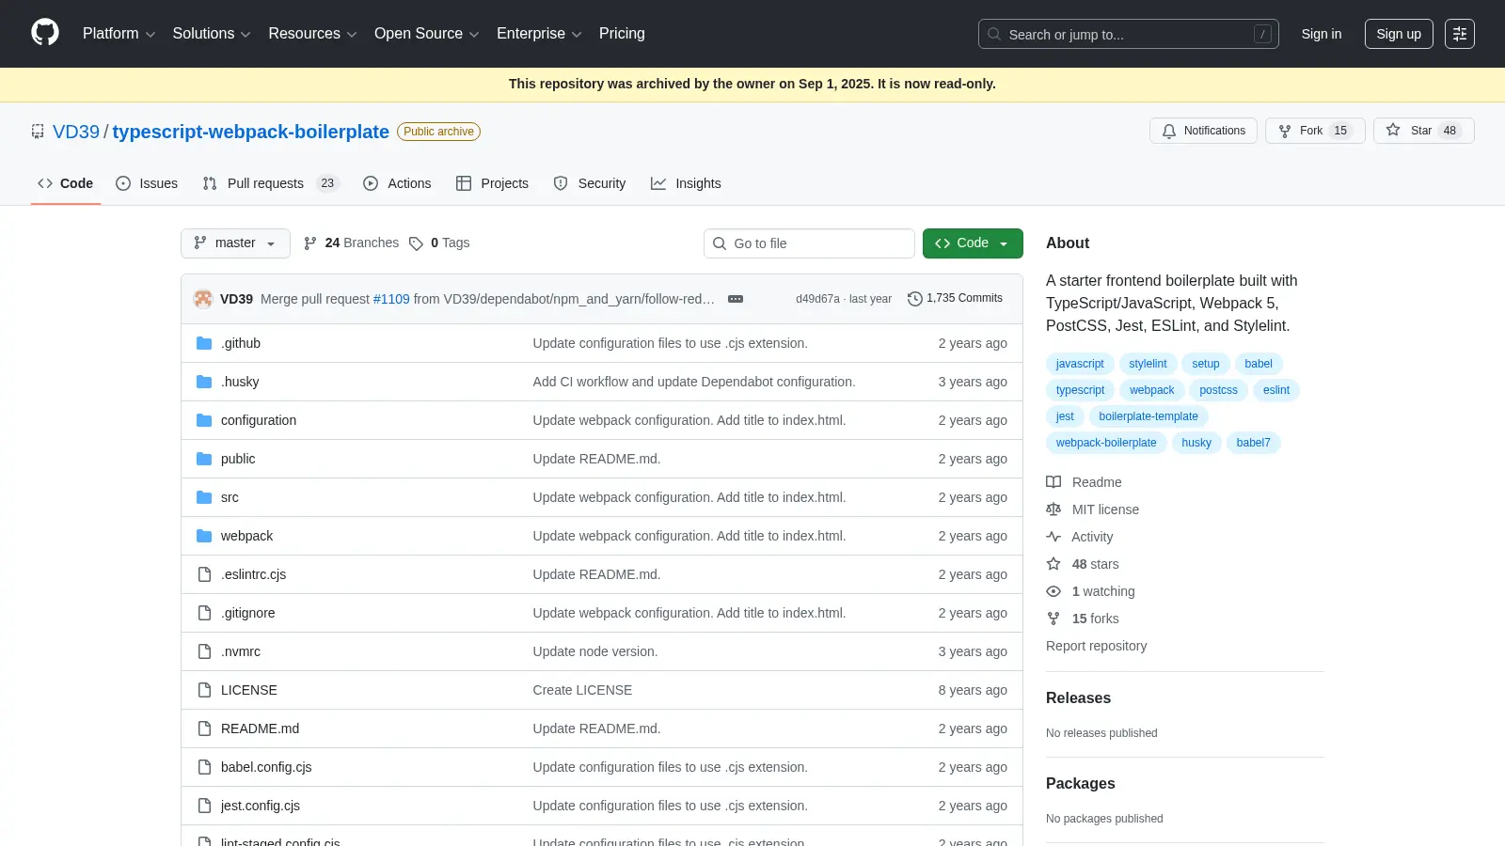Screen dimensions: 1505x846
Task: Open the global navigation settings icon
Action: point(1460,34)
